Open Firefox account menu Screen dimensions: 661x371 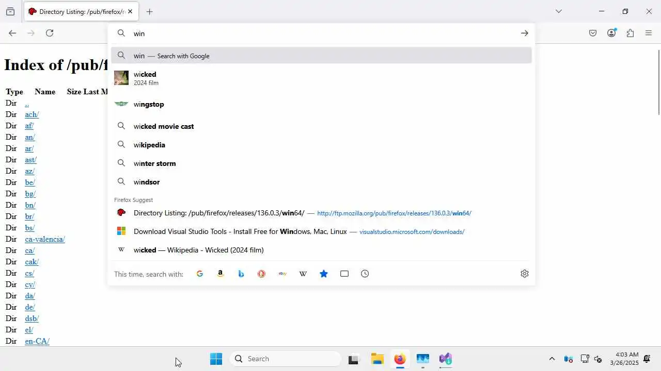[611, 33]
